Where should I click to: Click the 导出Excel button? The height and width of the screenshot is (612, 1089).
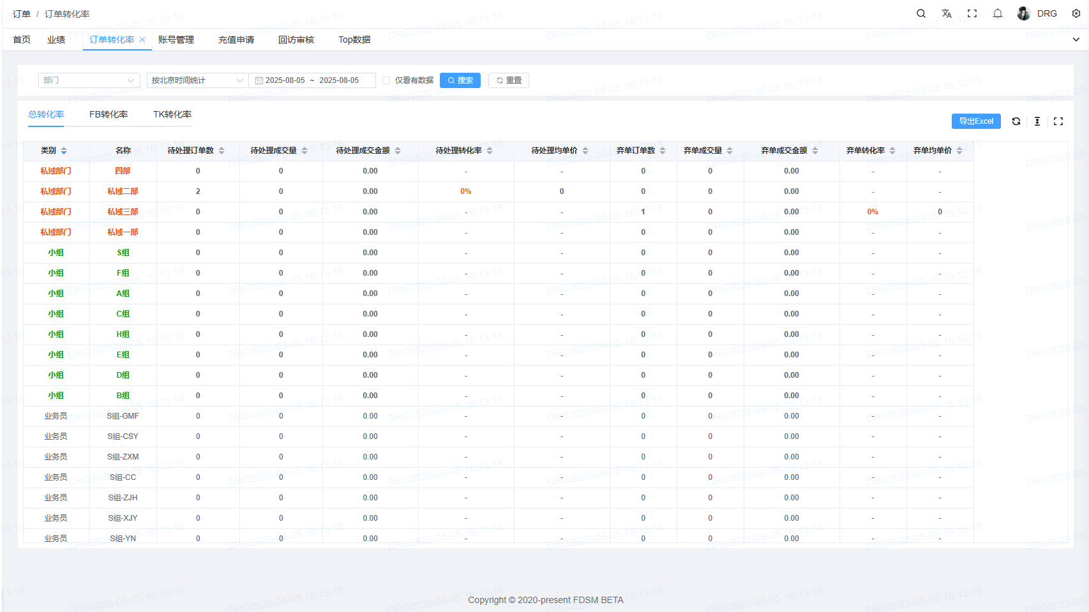(975, 121)
